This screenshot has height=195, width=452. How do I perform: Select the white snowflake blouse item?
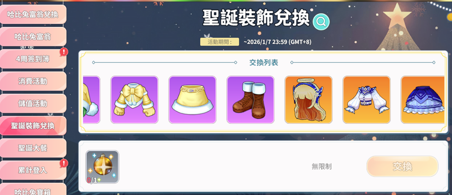click(366, 100)
